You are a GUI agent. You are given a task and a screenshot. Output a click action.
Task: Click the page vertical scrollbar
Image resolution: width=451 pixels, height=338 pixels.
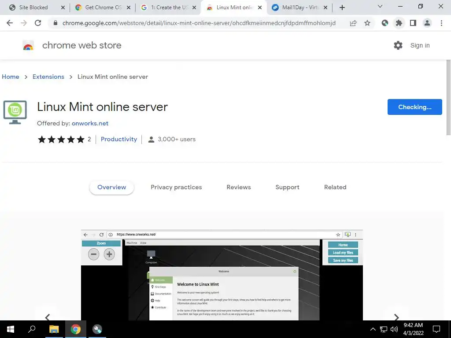tap(448, 97)
